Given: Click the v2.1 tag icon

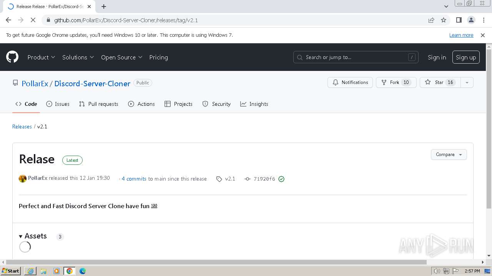Looking at the screenshot, I should coord(219,179).
